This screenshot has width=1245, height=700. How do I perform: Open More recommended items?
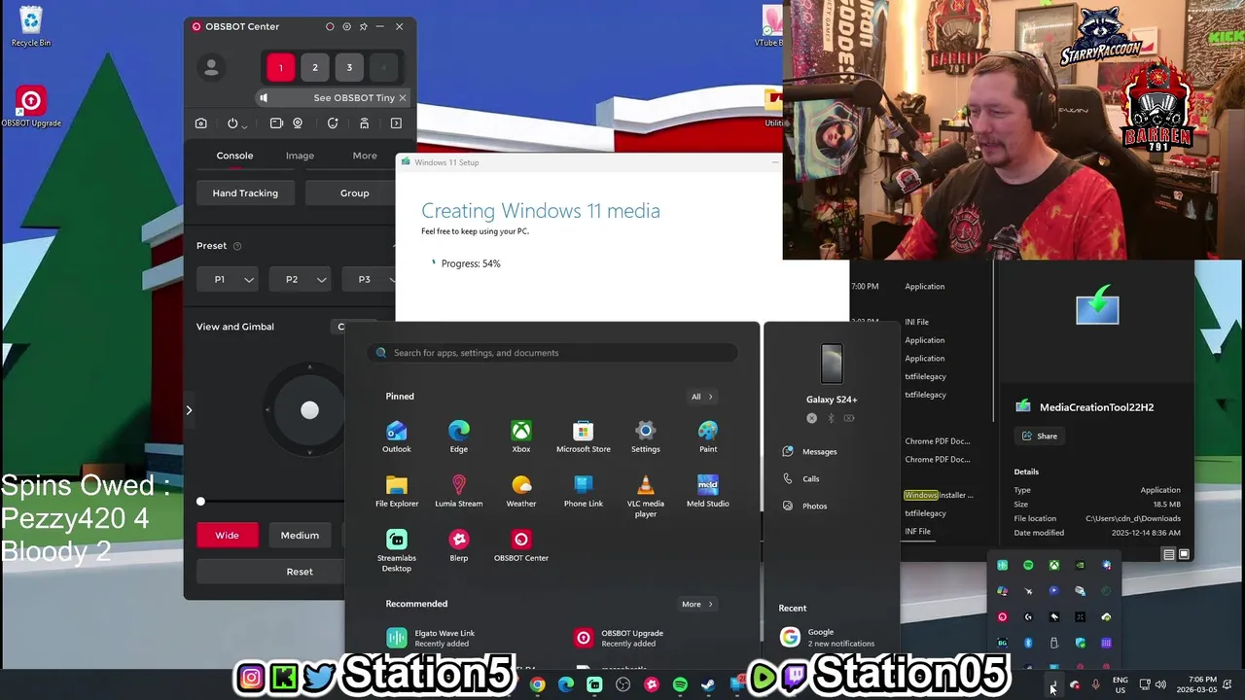pos(697,604)
